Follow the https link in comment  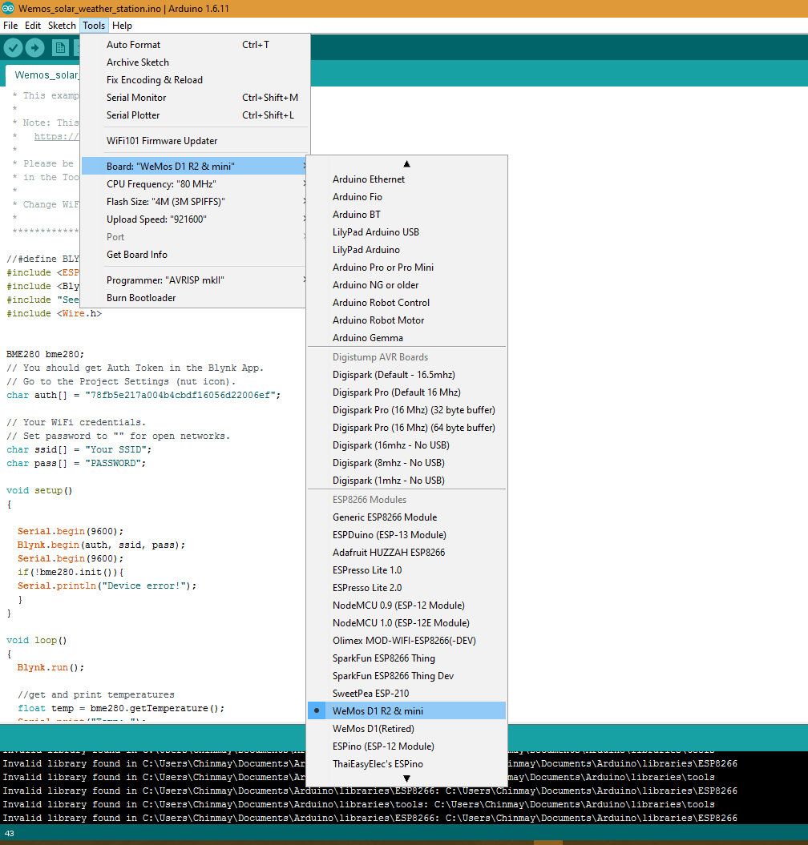point(57,136)
